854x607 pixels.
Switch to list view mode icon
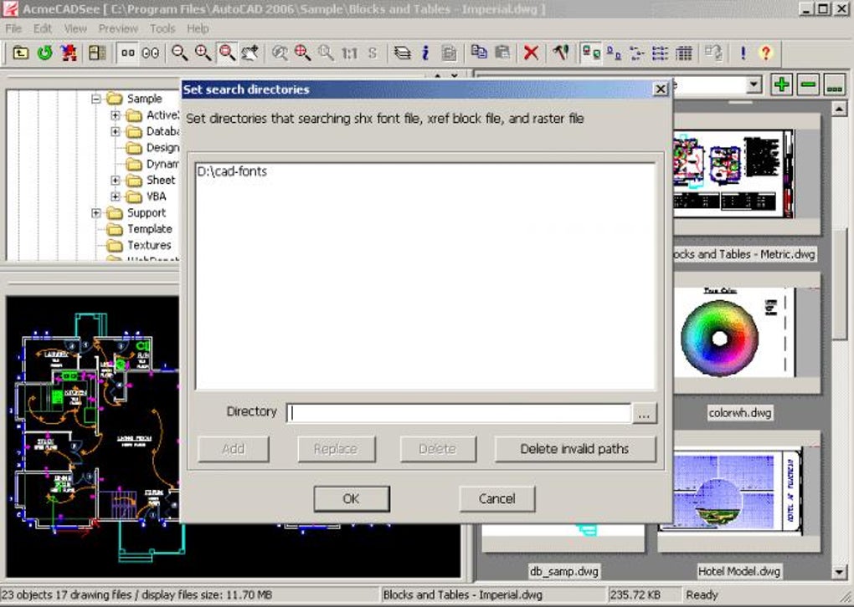636,53
